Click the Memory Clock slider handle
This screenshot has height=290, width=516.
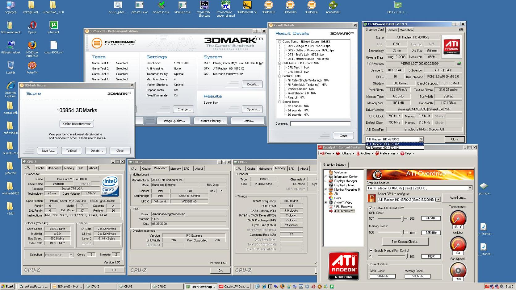point(402,233)
